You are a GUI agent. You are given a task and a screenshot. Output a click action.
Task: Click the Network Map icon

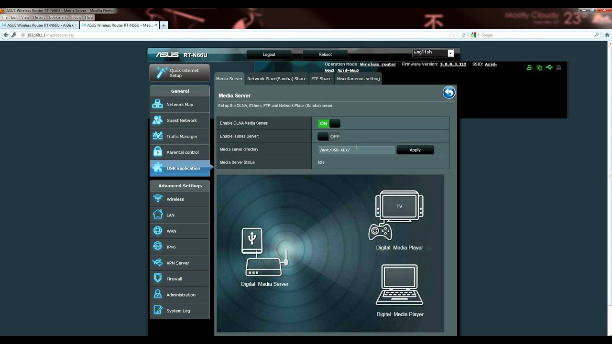pos(157,104)
